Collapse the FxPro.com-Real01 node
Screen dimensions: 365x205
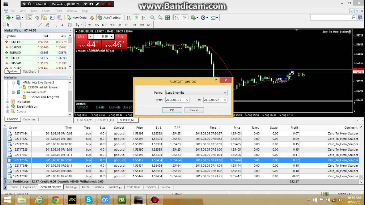[x=13, y=92]
